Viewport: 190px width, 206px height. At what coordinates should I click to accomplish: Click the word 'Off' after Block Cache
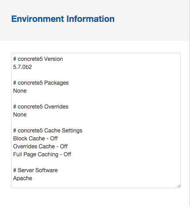54,138
